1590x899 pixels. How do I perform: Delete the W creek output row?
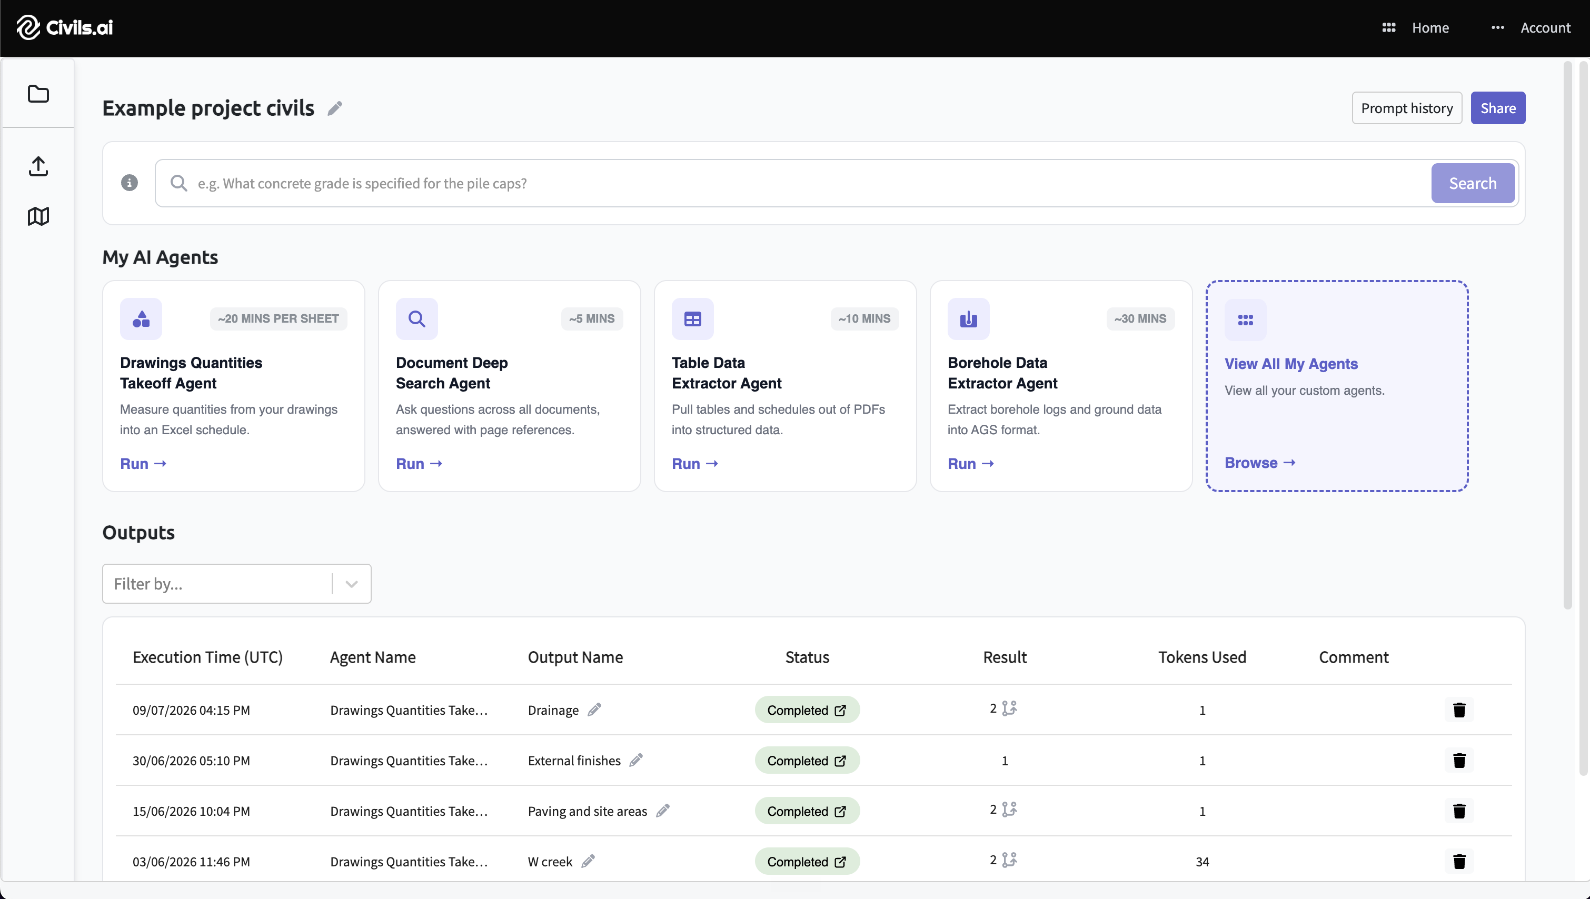tap(1459, 861)
